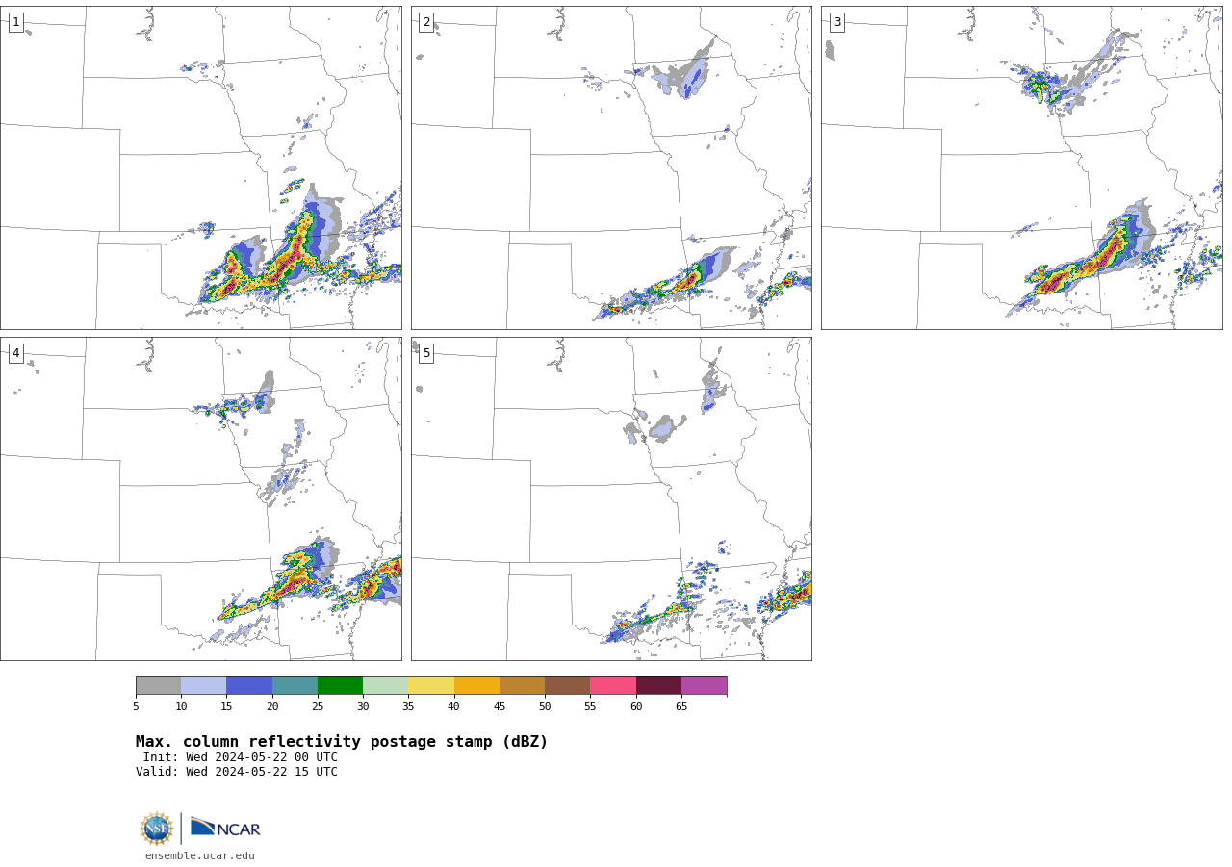The image size is (1232, 867).
Task: Open ensemble member 4 reflectivity map
Action: [201, 498]
